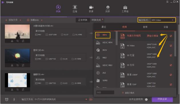The width and height of the screenshot is (180, 104).
Task: Click the scissors trim icon under the cartoon clouds video
Action: 12,89
